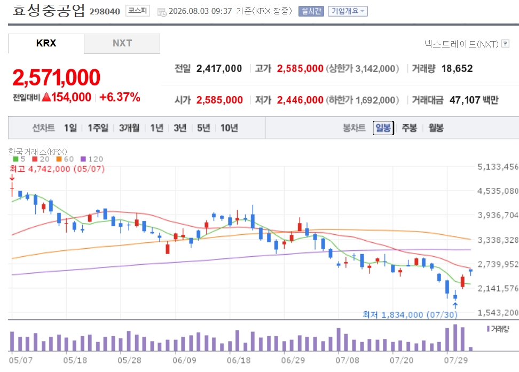Switch to the NXT tab

coord(122,43)
